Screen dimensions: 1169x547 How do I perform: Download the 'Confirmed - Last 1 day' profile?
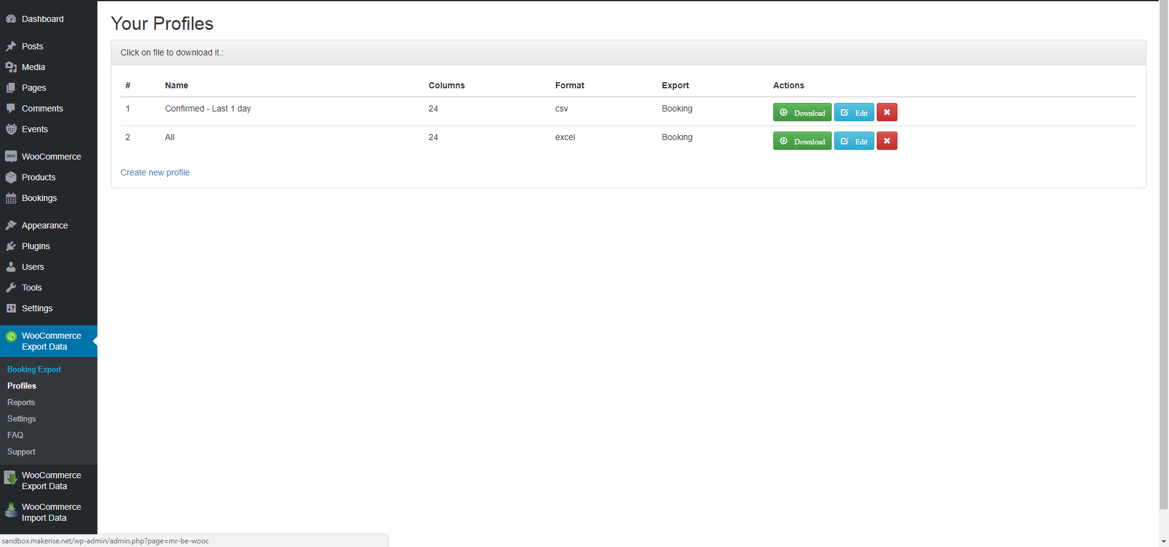(802, 112)
